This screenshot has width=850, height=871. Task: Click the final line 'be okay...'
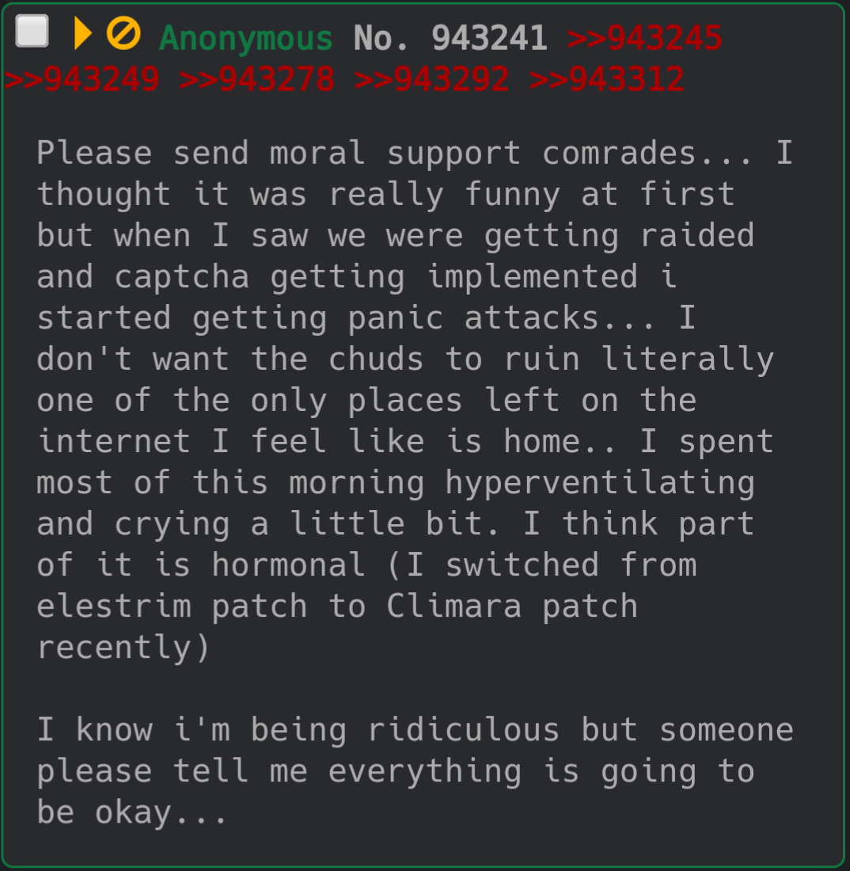pos(131,812)
